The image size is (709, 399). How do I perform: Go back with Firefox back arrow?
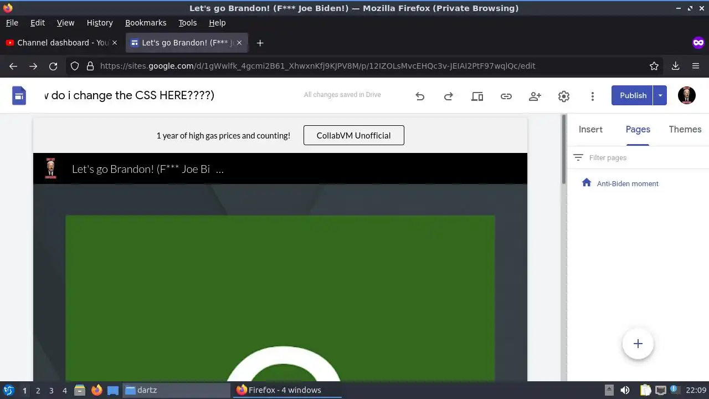pos(13,66)
